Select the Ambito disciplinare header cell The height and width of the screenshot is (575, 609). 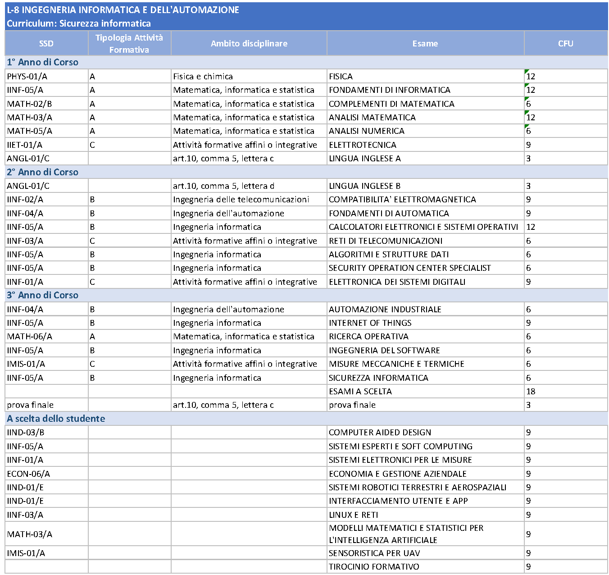[249, 43]
